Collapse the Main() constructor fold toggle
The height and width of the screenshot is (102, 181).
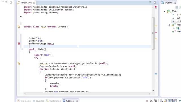pos(22,49)
